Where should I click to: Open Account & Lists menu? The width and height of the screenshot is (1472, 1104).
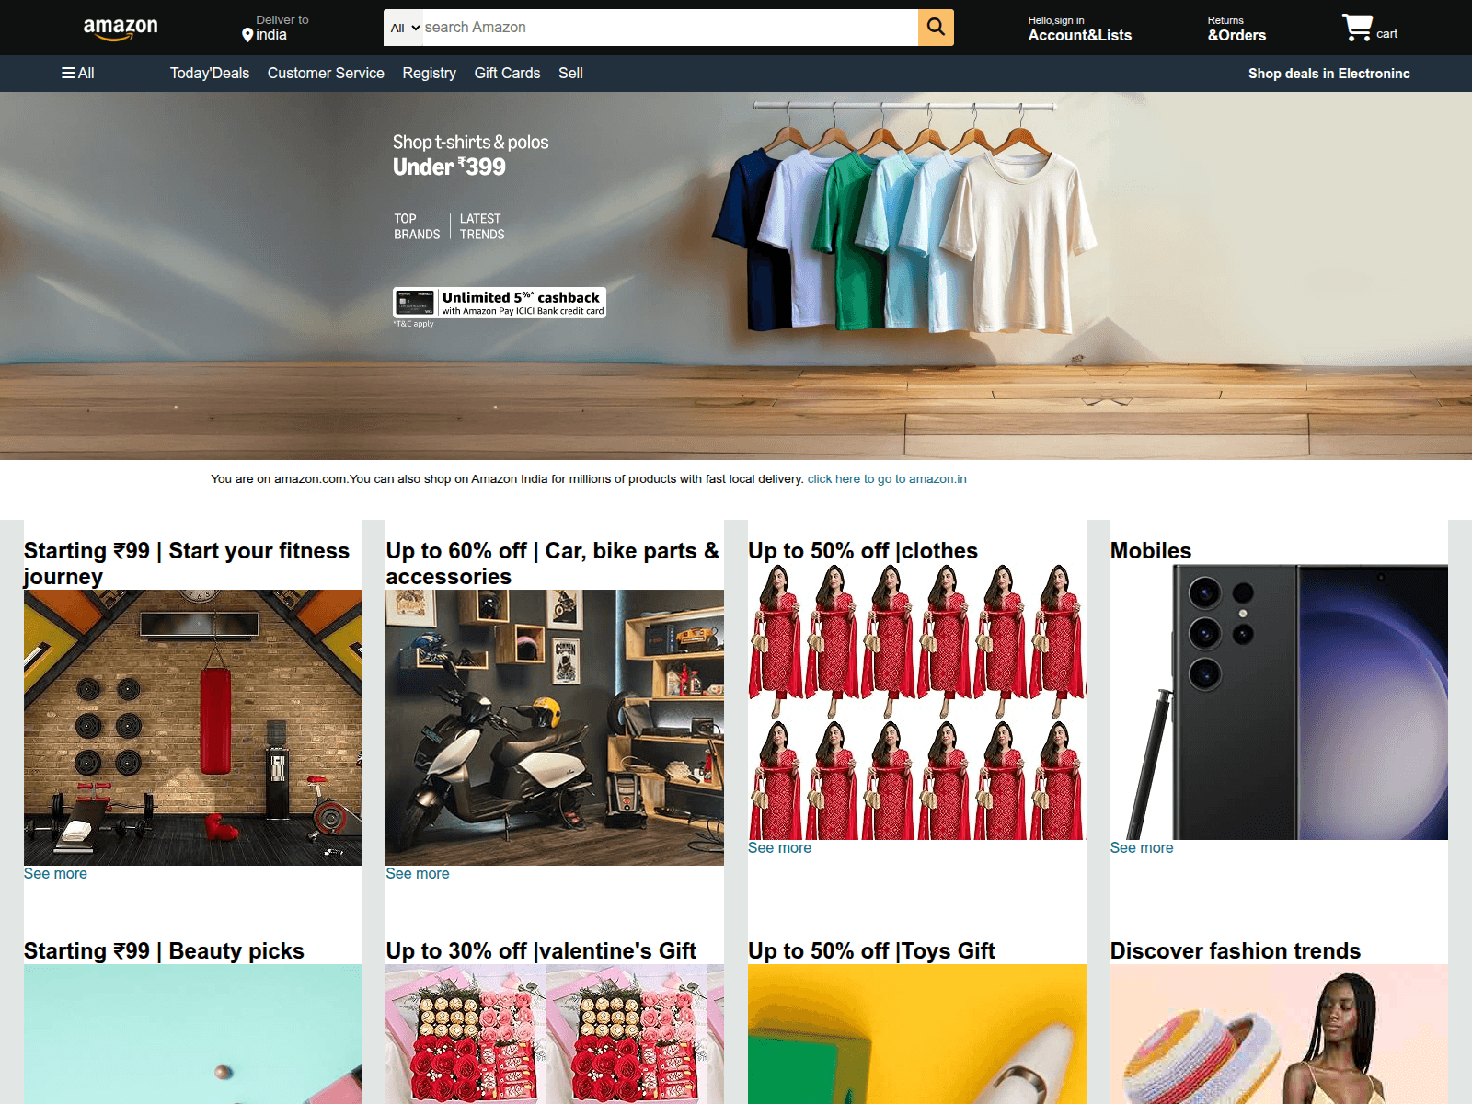point(1079,29)
